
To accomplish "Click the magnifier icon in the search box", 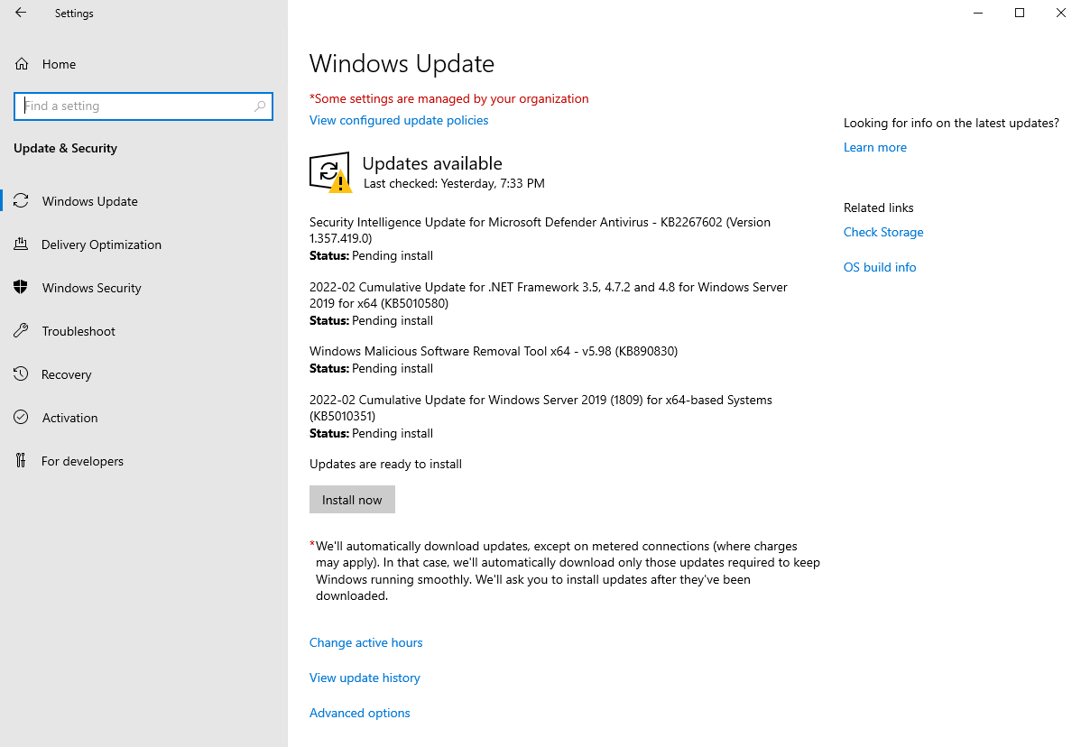I will [x=260, y=106].
